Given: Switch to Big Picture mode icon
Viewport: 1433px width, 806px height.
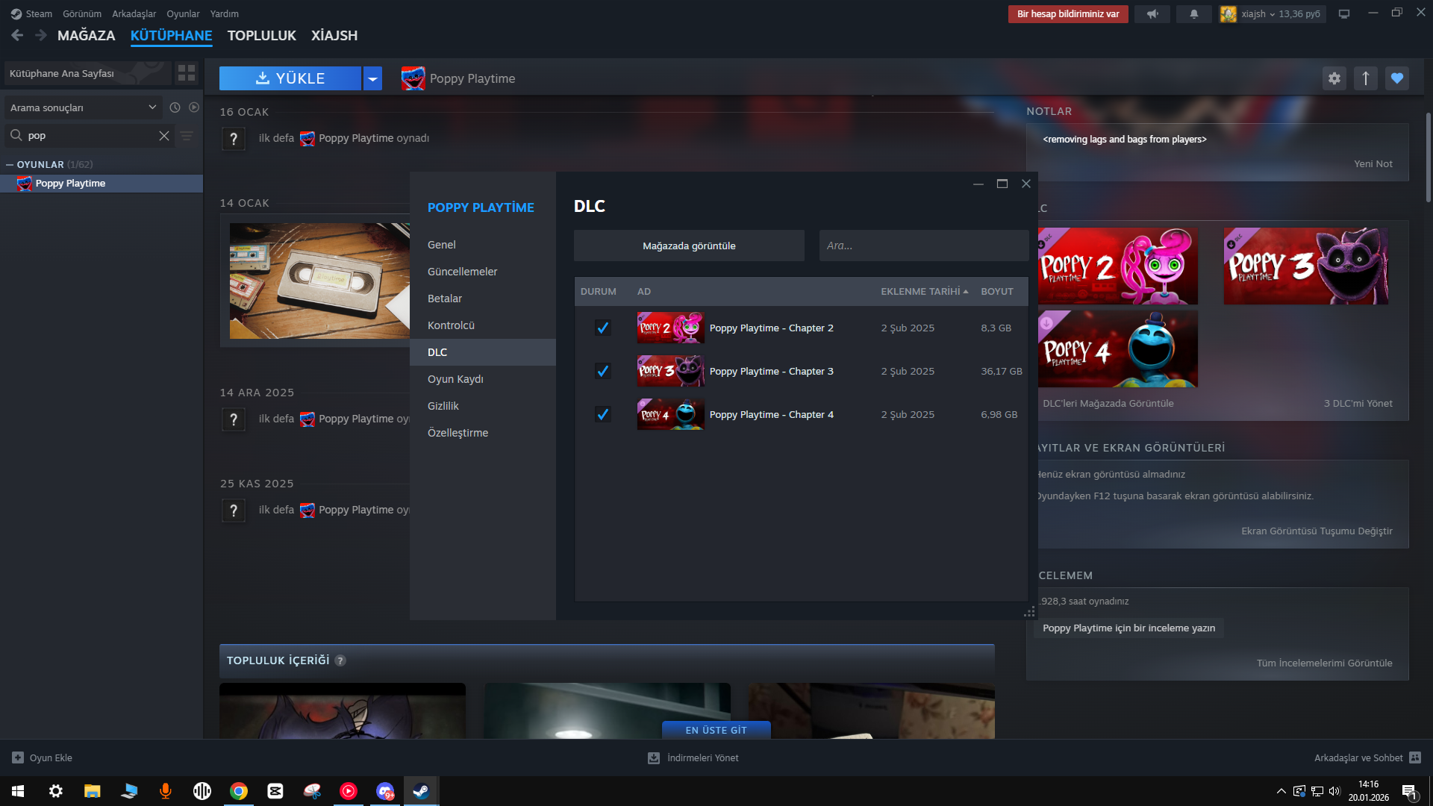Looking at the screenshot, I should pos(1344,14).
